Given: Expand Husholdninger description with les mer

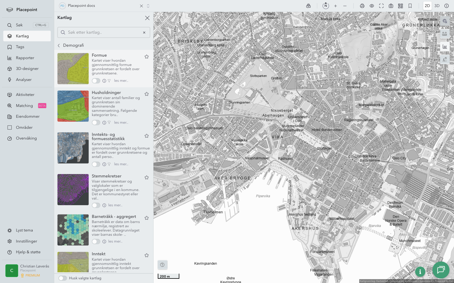Looking at the screenshot, I should (x=121, y=123).
